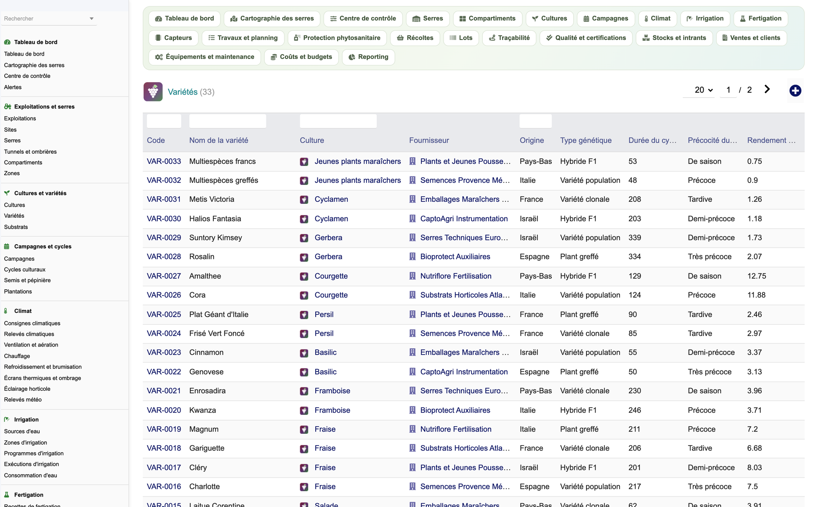Click the Irrigation section icon in sidebar

pos(7,419)
